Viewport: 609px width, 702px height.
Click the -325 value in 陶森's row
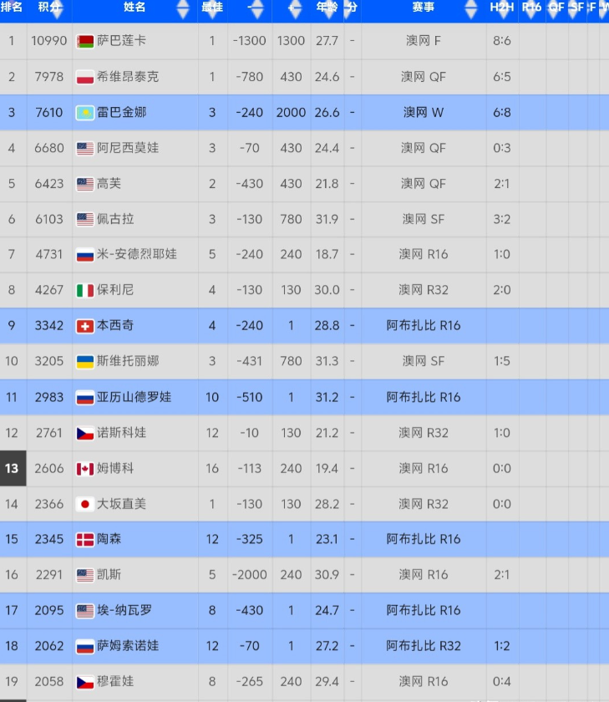[249, 540]
